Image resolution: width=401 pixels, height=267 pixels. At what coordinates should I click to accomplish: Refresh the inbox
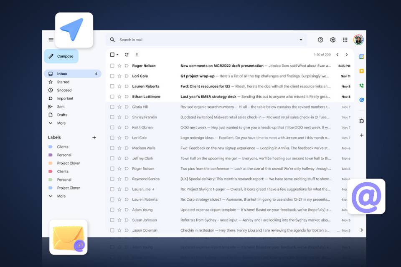[127, 55]
